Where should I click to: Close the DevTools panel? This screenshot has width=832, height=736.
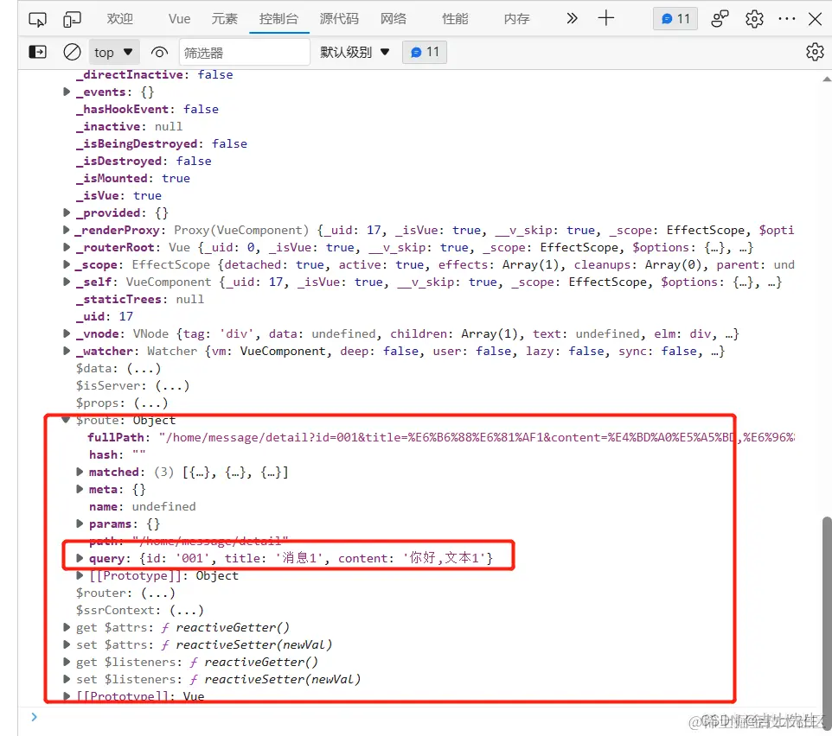(815, 19)
